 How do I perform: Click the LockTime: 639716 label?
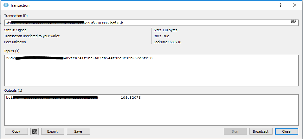(167, 42)
